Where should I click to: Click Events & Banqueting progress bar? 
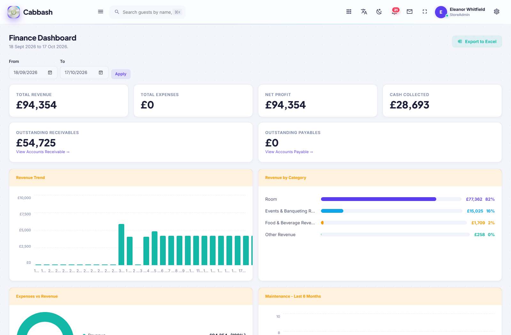[x=392, y=211]
